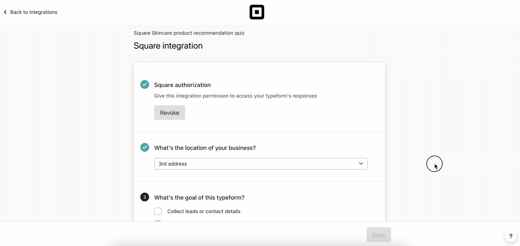Viewport: 520px width, 246px height.
Task: Click the Revoke authorization button
Action: 170,113
